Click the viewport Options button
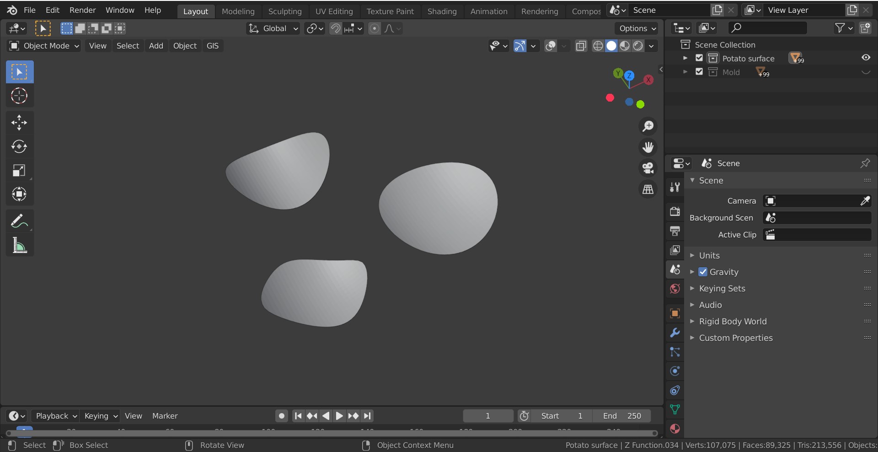 click(636, 28)
